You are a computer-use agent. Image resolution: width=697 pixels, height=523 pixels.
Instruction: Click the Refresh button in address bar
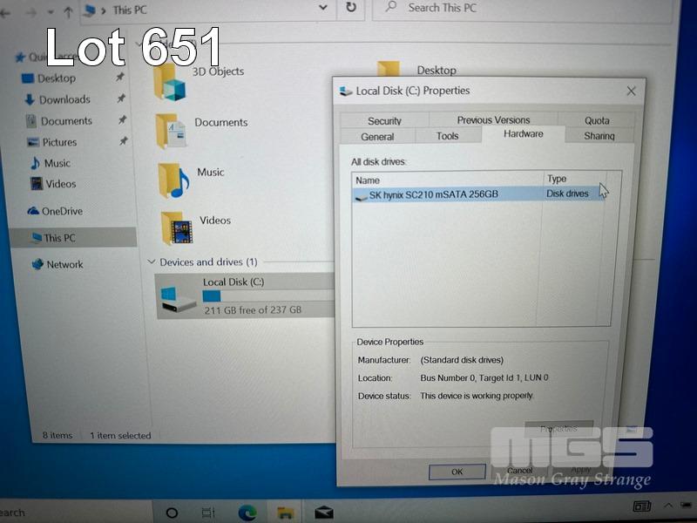click(x=350, y=8)
